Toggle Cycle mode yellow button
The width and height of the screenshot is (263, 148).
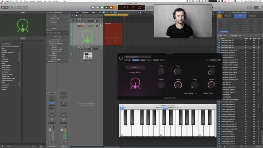click(115, 7)
